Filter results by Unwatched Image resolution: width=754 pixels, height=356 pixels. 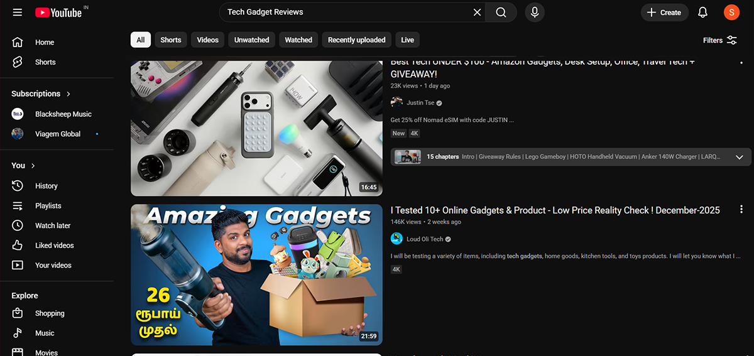coord(252,40)
